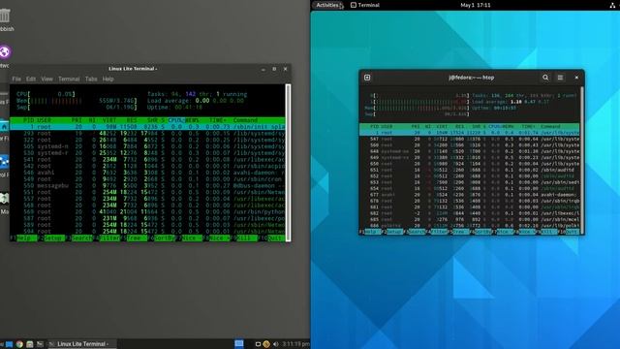Open Terminal menu in Linux Lite Terminal
This screenshot has height=349, width=620.
69,79
